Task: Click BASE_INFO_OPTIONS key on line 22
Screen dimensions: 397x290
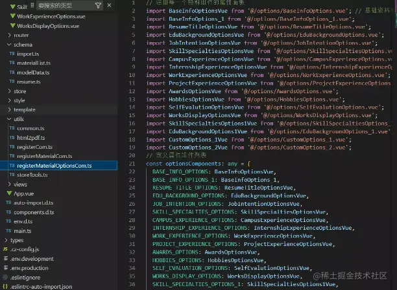Action: click(x=180, y=172)
